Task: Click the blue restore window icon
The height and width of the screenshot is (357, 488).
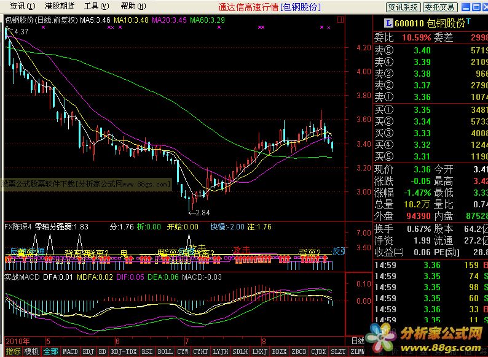Action: 476,7
